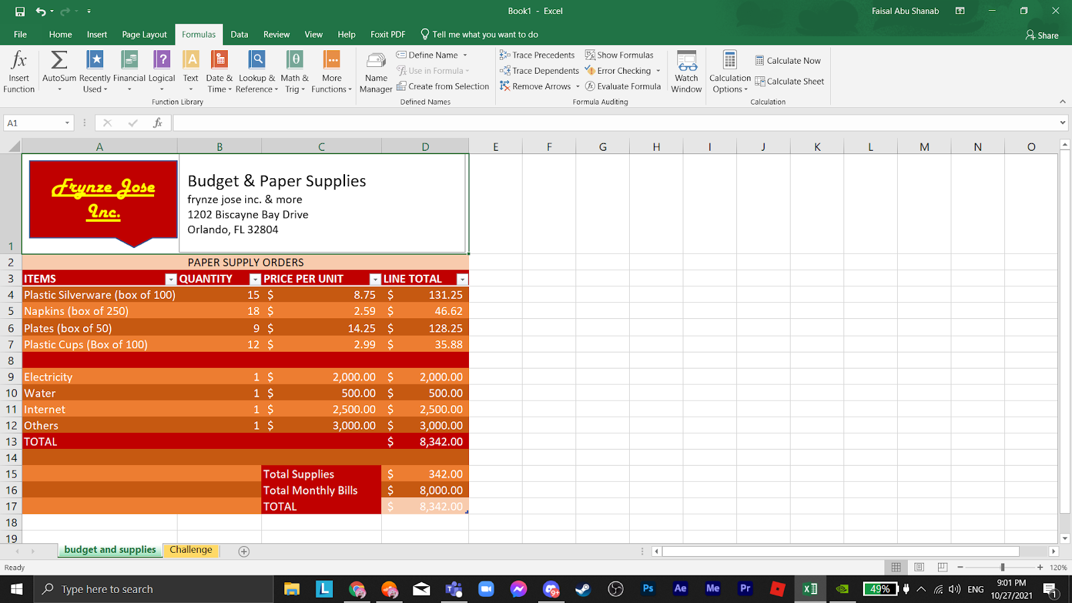
Task: Expand Error Checking dropdown arrow
Action: pos(658,70)
